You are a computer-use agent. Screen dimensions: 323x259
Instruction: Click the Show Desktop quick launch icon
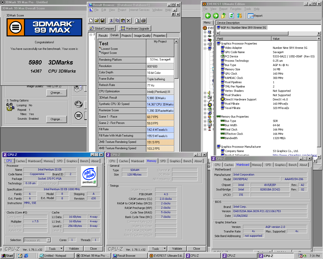[20, 256]
